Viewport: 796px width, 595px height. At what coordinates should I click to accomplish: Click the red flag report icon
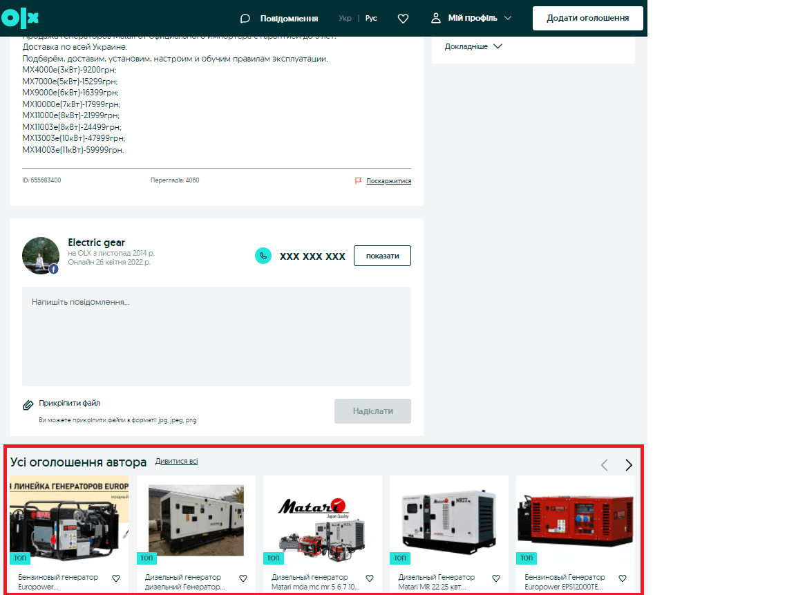(358, 181)
